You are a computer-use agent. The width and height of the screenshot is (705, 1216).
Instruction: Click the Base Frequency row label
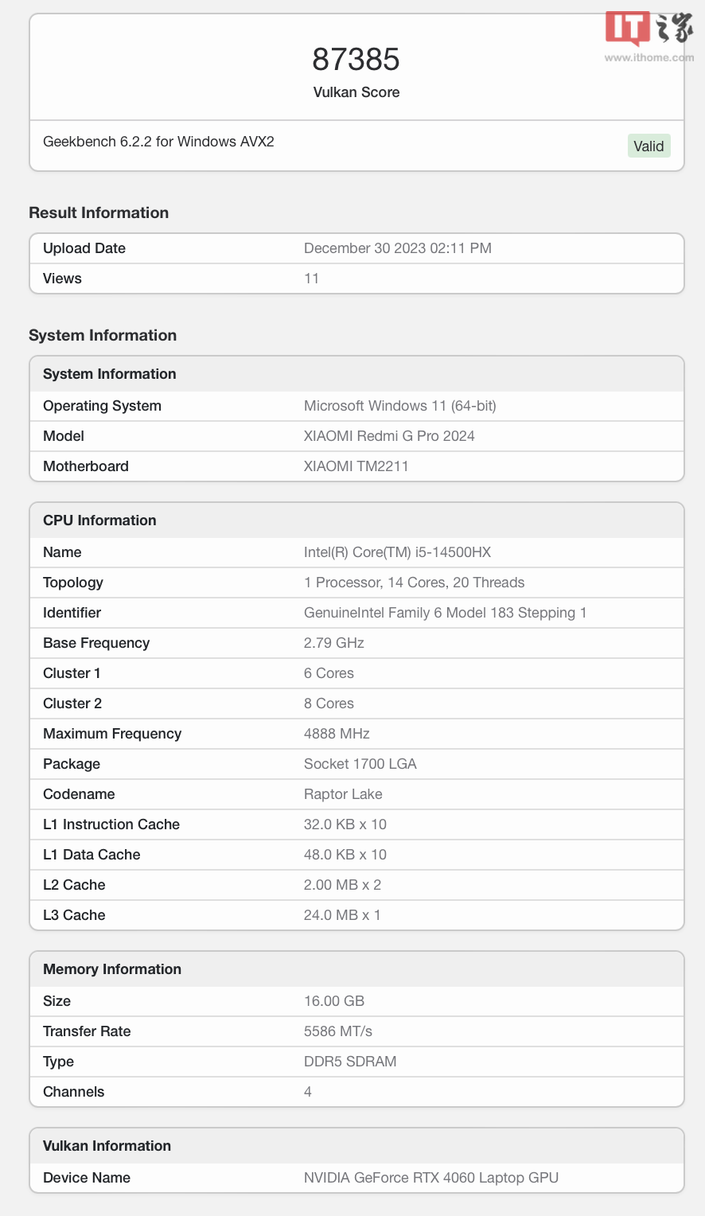coord(96,643)
